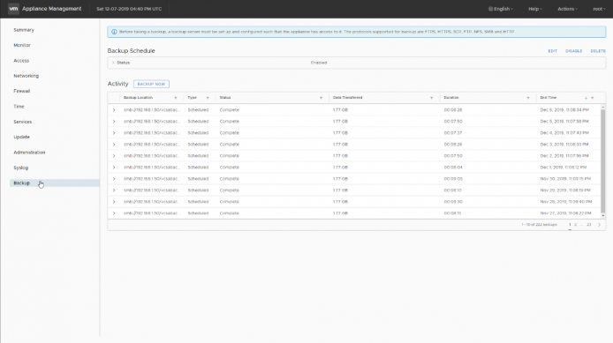Screen dimensions: 613x343
Task: Filter the Type column
Action: click(208, 98)
